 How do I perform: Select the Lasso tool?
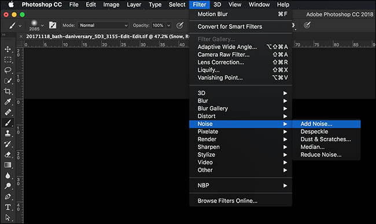click(x=8, y=70)
